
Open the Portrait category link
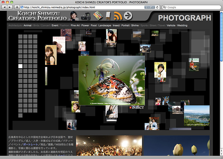(x=125, y=25)
